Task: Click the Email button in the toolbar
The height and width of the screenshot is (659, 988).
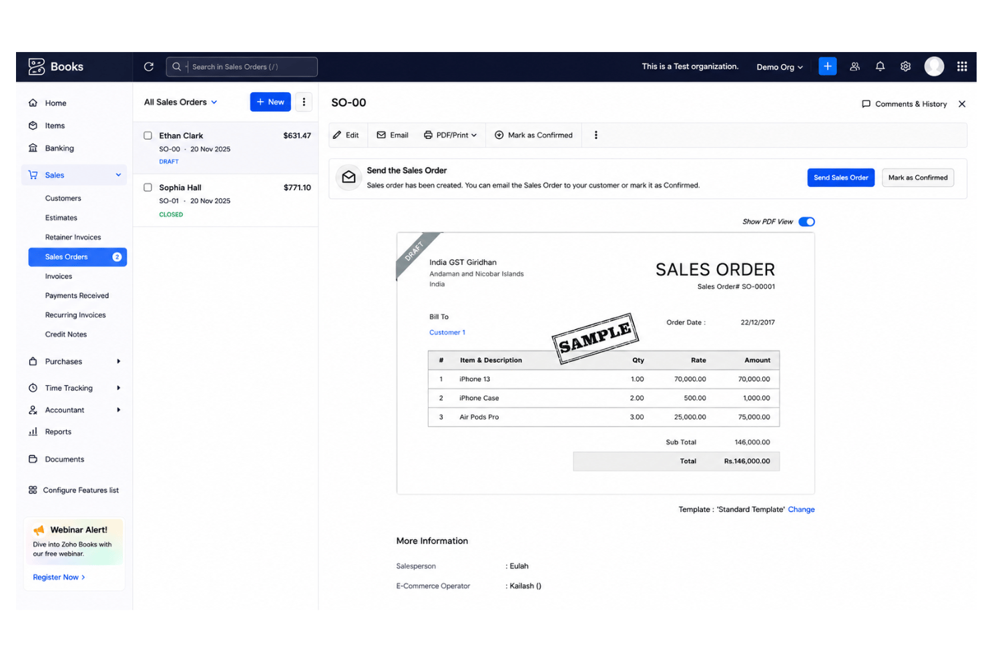Action: click(x=393, y=135)
